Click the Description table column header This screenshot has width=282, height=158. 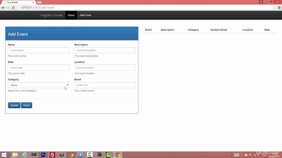[x=167, y=30]
